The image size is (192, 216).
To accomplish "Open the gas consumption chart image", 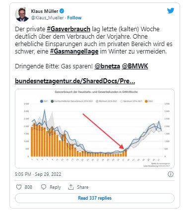I will pyautogui.click(x=95, y=128).
